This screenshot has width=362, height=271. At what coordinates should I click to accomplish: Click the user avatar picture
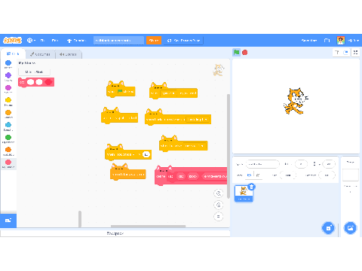click(341, 40)
